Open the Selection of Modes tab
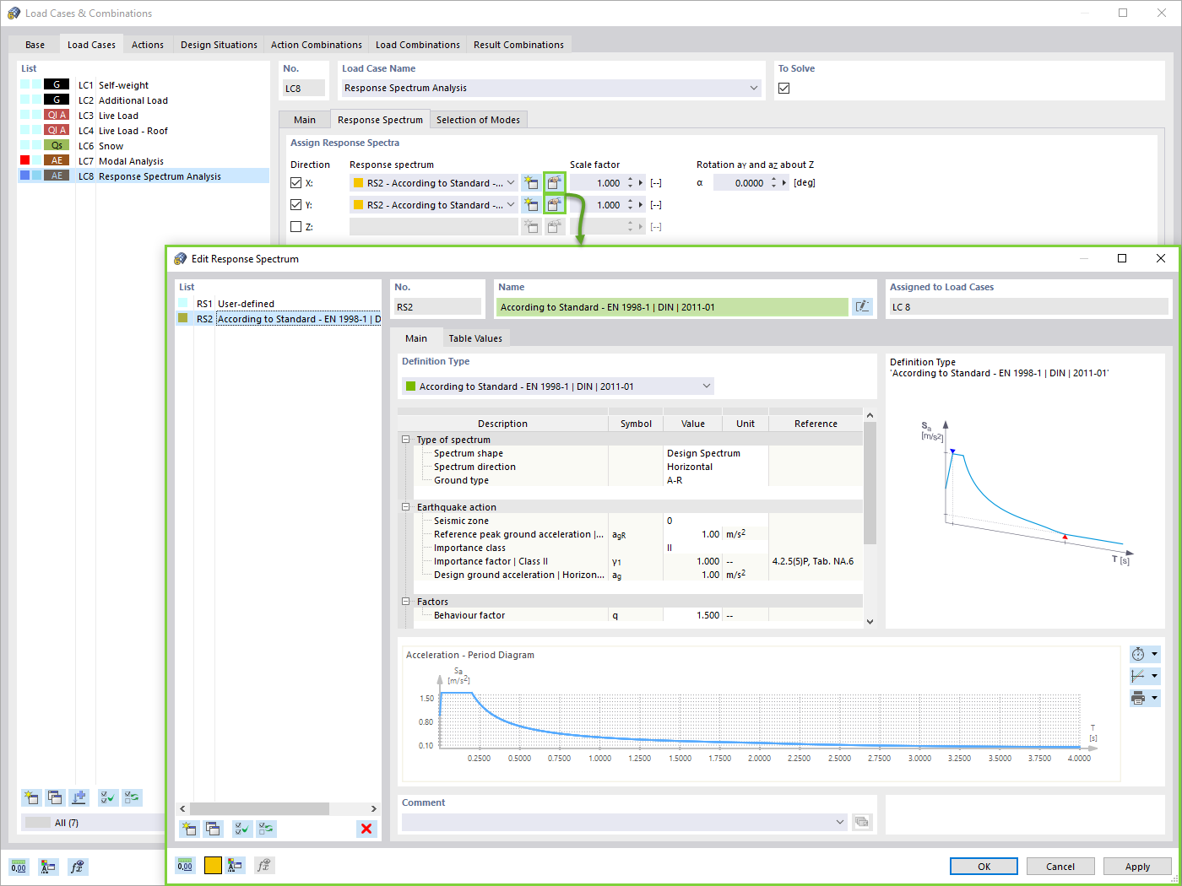 coord(478,120)
